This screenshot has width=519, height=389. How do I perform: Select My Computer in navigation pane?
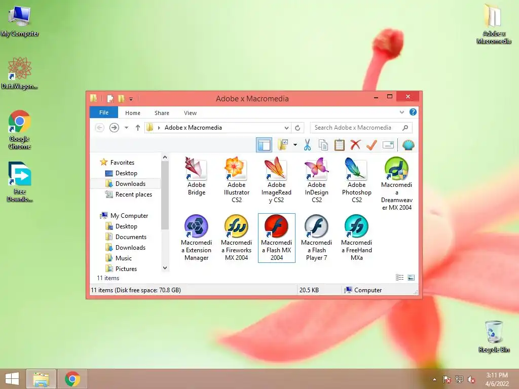[x=125, y=216]
